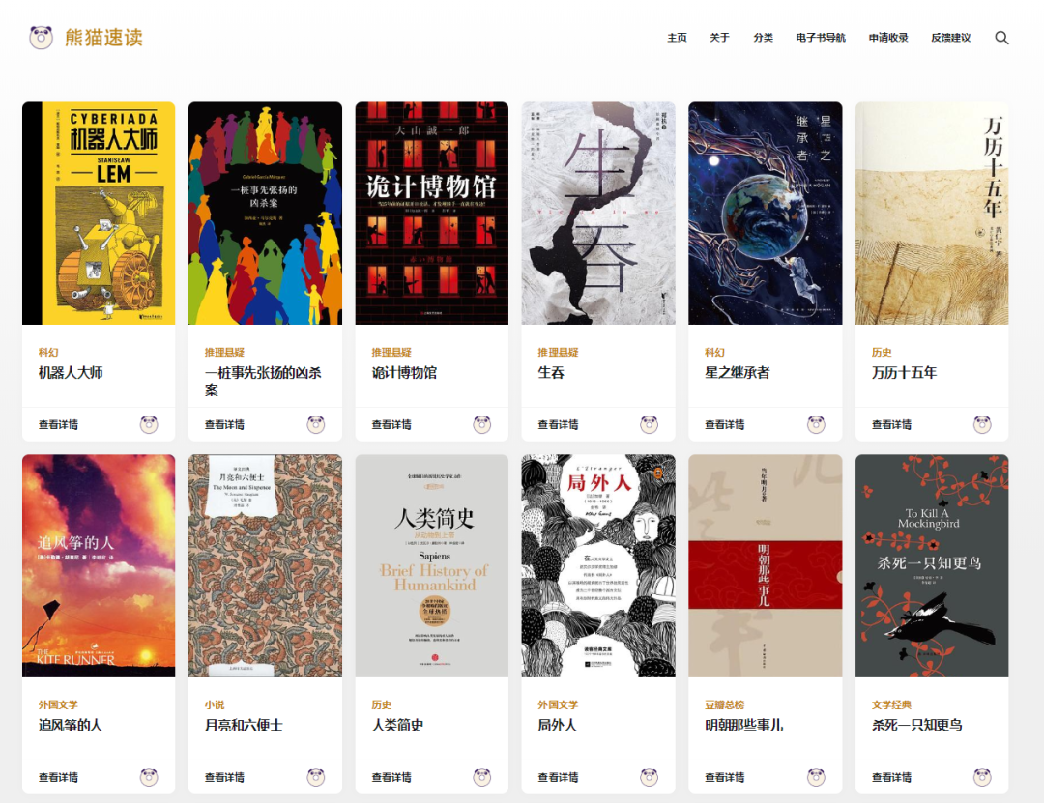Click panda icon on 杀死一只知更鸟 card

pyautogui.click(x=982, y=777)
